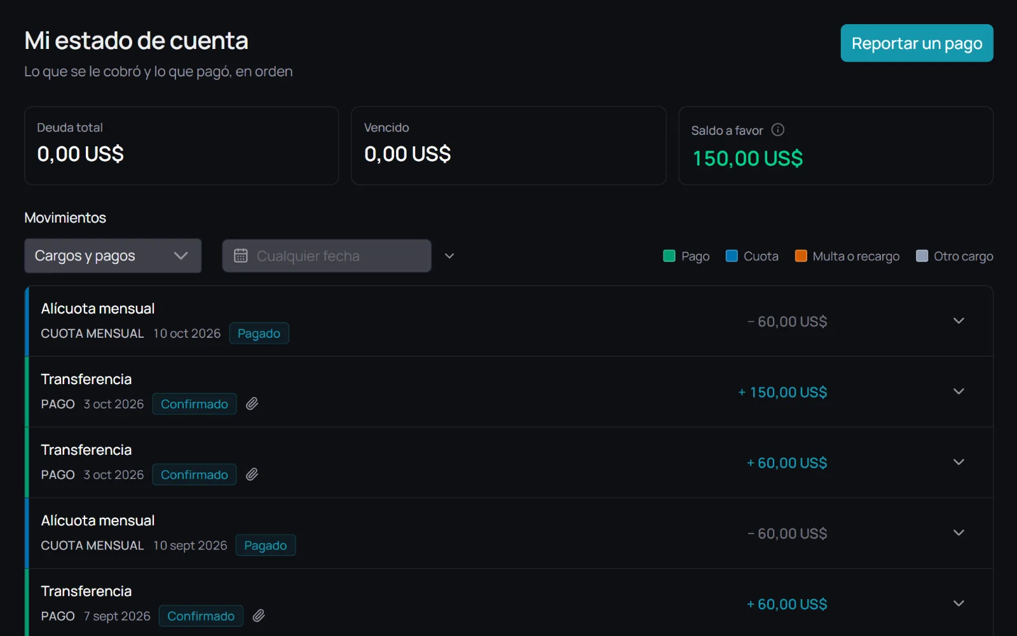Click the orange Multa o recargo swatch

pyautogui.click(x=801, y=256)
